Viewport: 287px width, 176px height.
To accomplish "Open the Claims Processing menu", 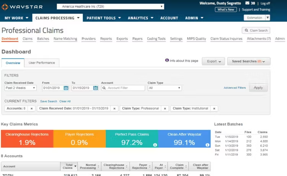I will (57, 18).
